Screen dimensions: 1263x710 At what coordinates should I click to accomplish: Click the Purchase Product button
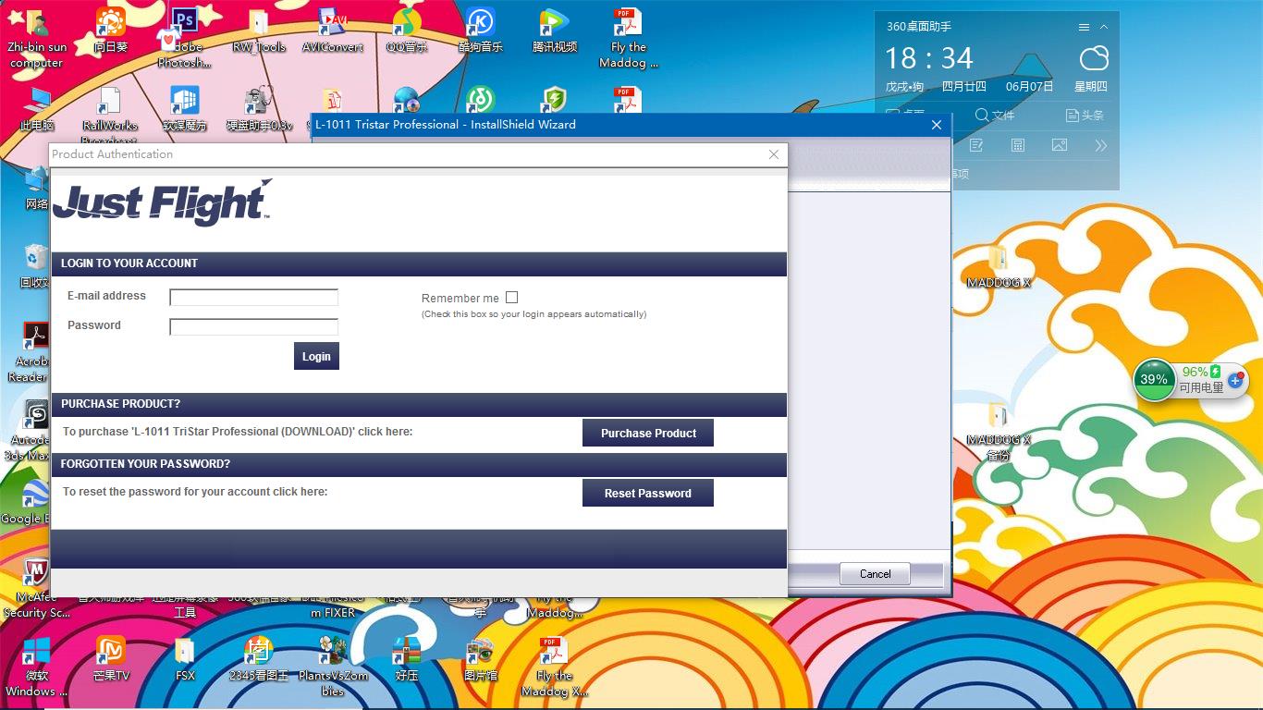(x=648, y=433)
